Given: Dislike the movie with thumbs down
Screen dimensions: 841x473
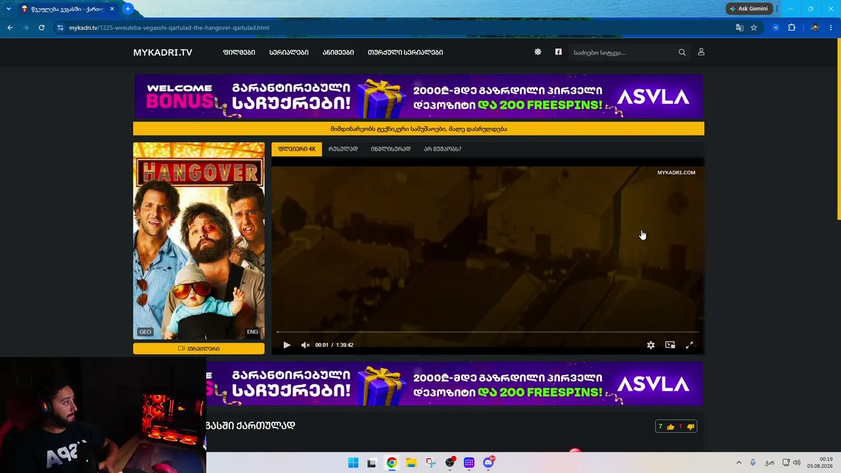Looking at the screenshot, I should coord(690,427).
